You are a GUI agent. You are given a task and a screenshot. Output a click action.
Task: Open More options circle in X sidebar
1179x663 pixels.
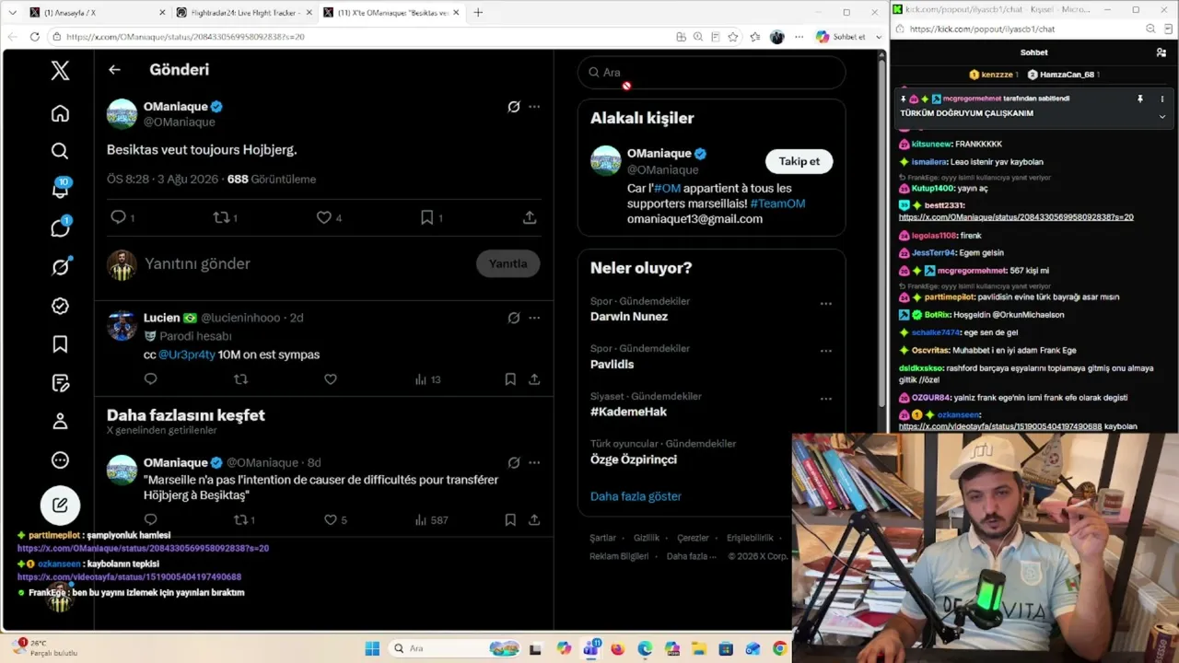tap(60, 459)
